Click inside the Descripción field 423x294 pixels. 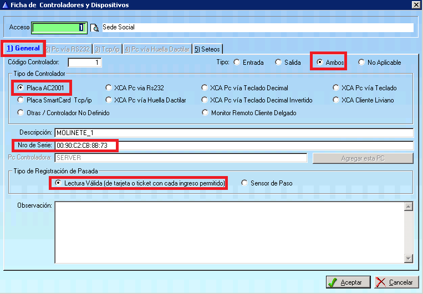233,133
